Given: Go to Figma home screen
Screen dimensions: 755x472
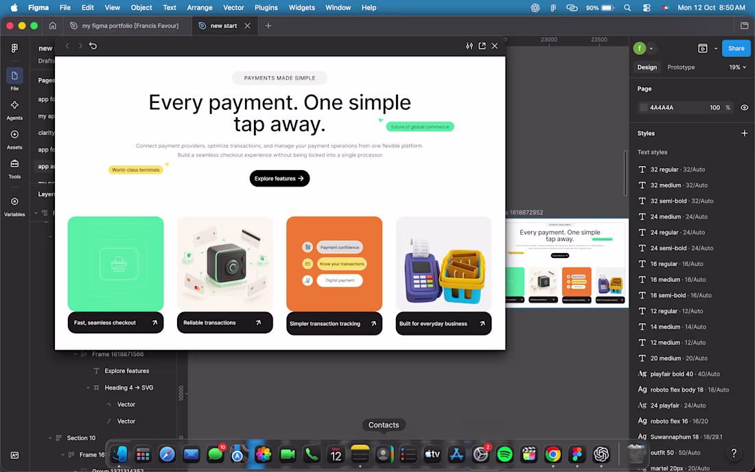Looking at the screenshot, I should 52,26.
